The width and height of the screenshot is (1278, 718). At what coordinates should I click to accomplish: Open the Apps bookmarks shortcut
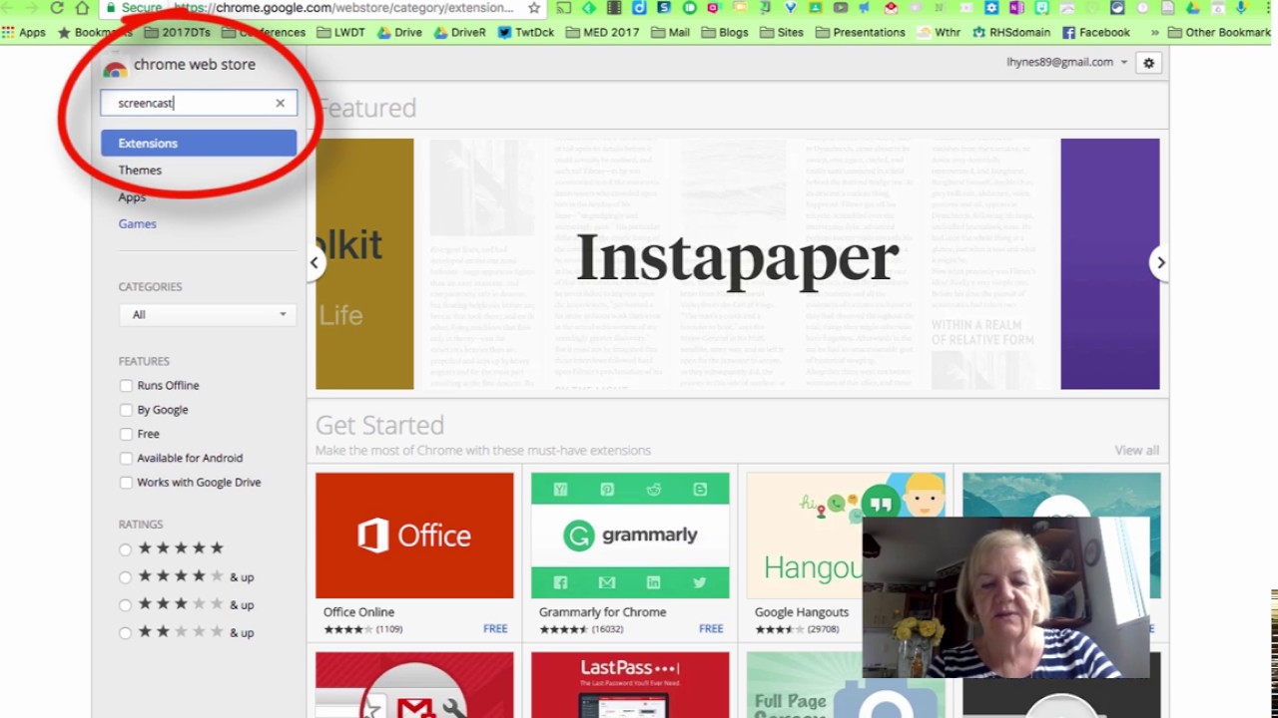point(24,32)
